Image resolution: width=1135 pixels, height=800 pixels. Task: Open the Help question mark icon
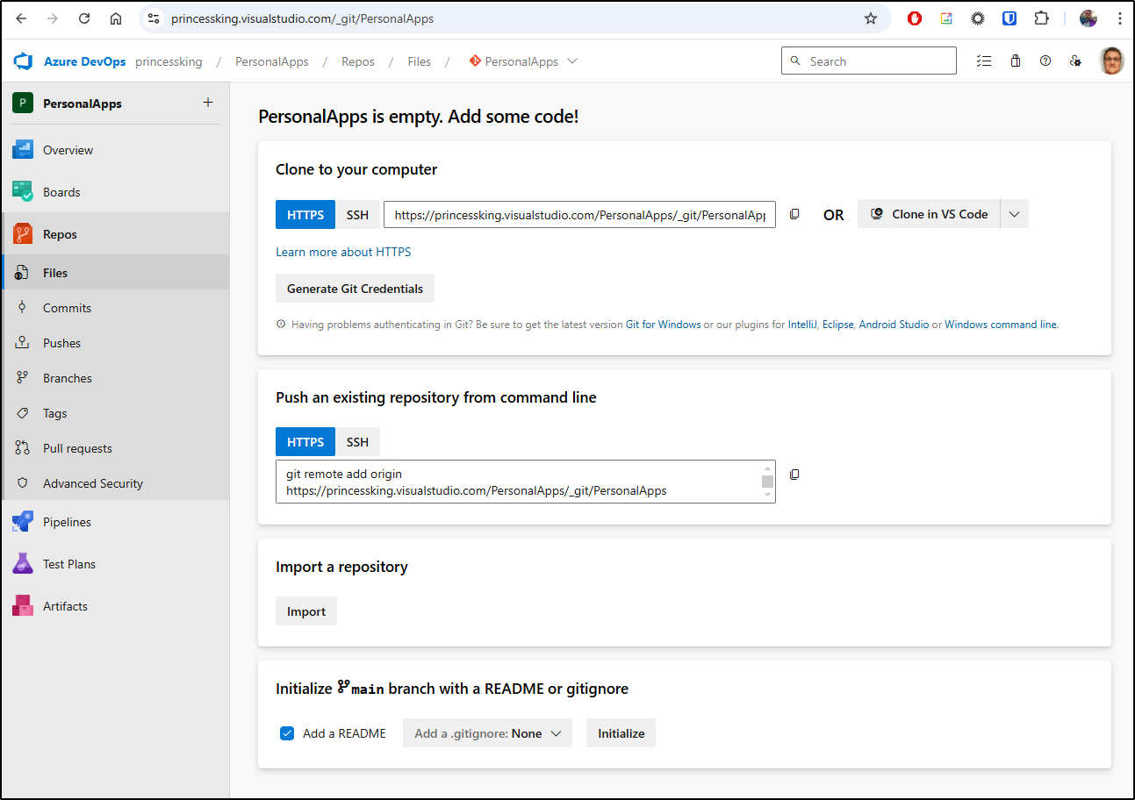click(x=1045, y=61)
